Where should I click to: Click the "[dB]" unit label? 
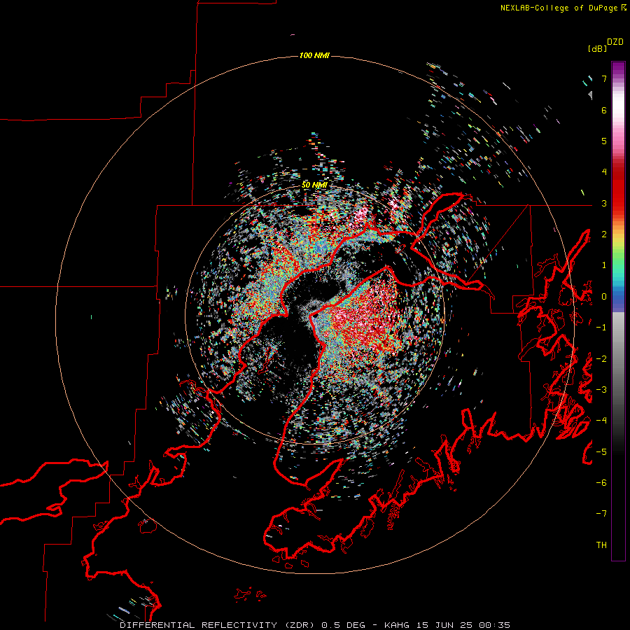coord(598,48)
